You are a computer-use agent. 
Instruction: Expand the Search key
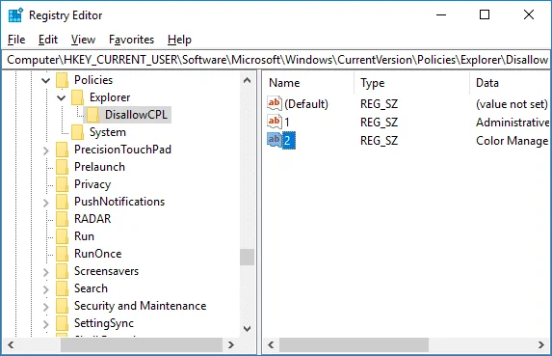point(46,289)
